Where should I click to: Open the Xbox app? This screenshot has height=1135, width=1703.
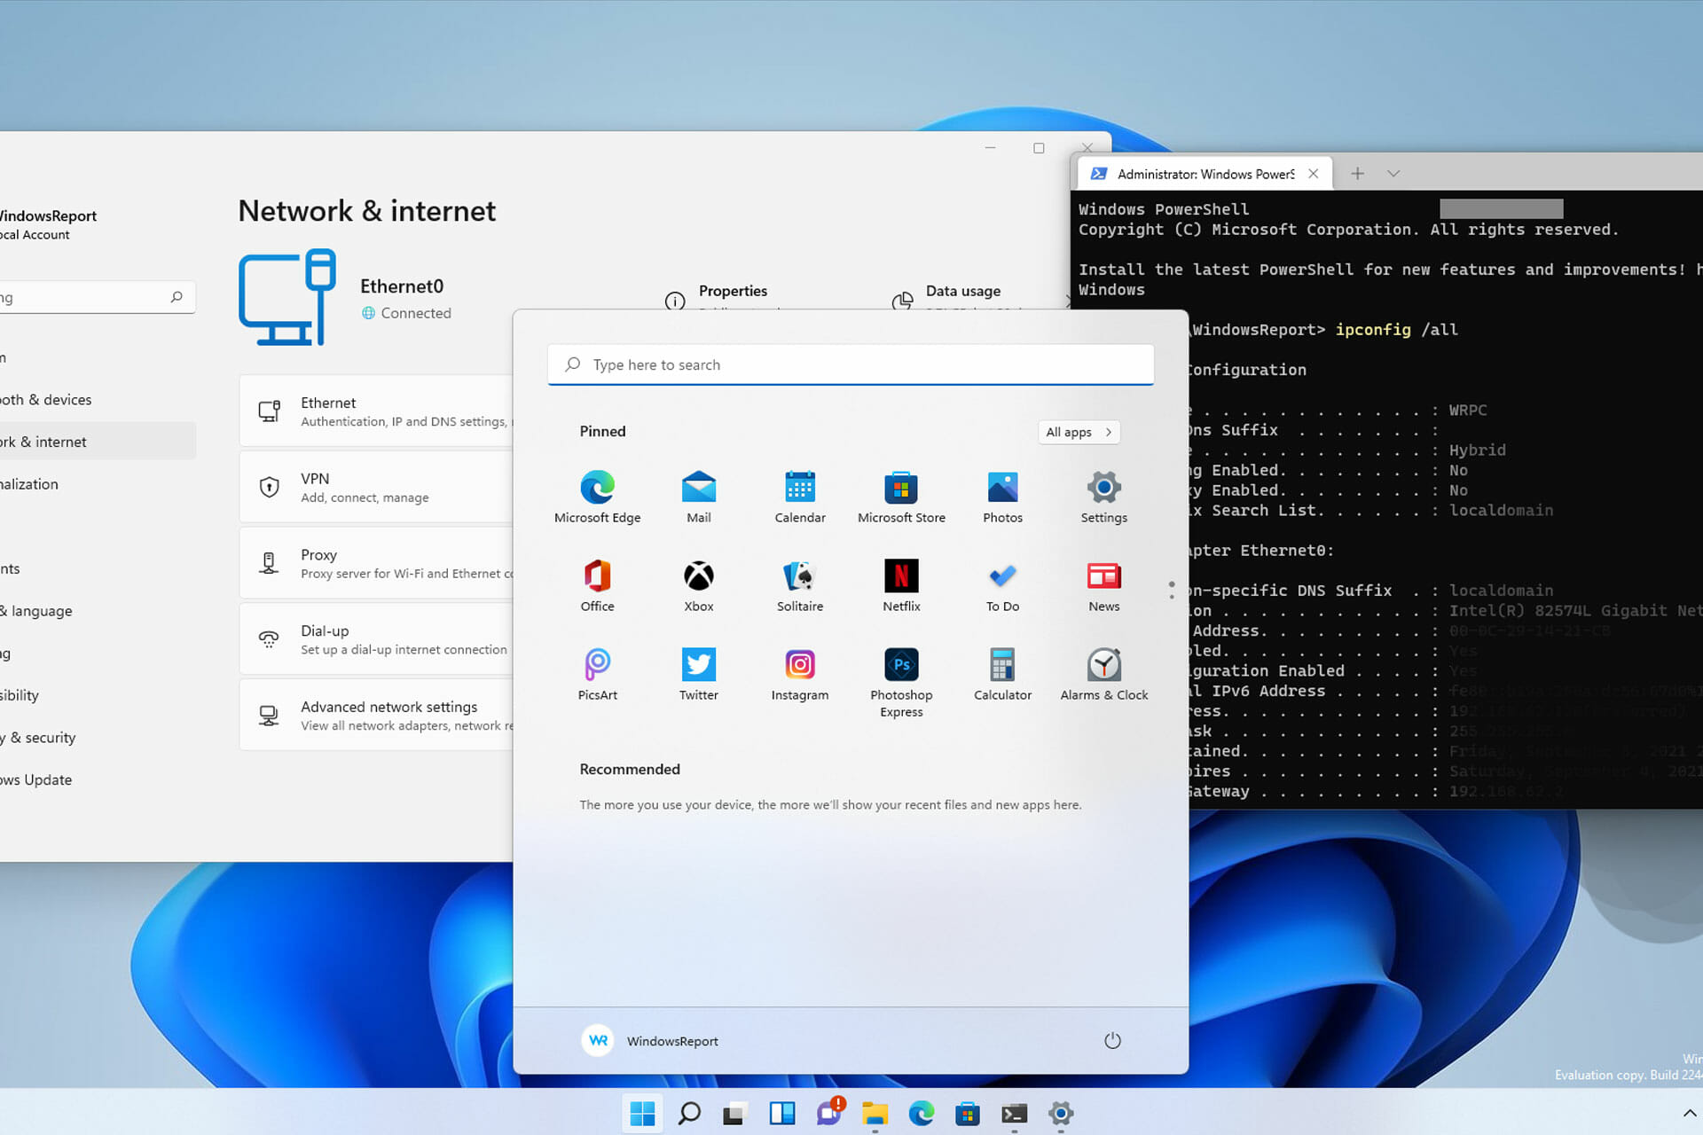point(699,586)
